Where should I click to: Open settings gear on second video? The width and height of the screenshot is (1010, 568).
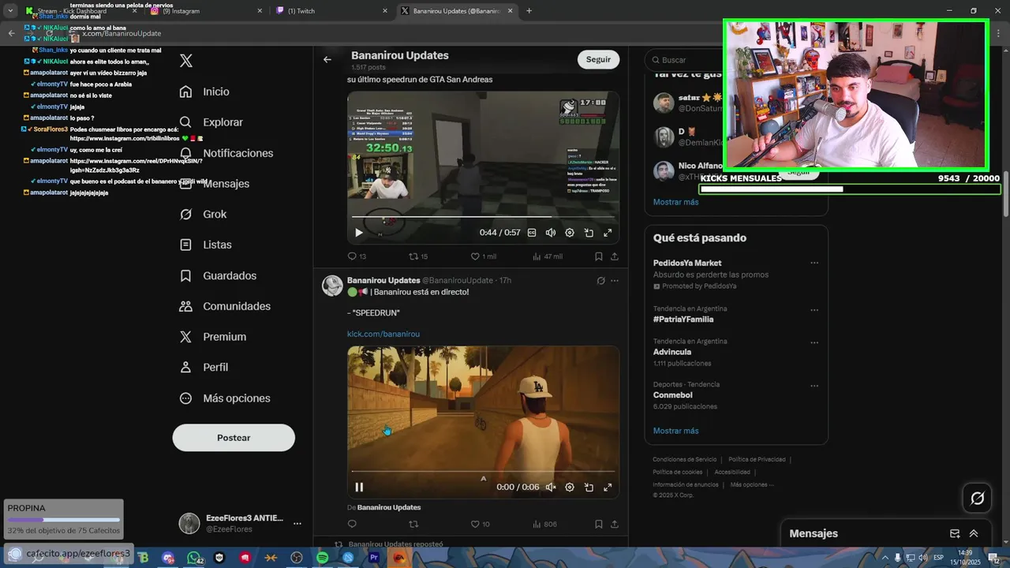[570, 488]
